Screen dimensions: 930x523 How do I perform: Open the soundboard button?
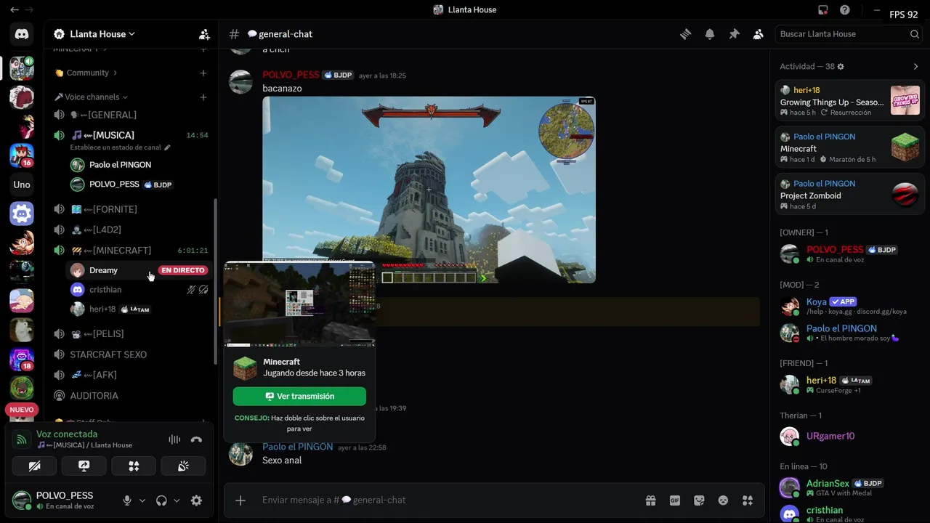pyautogui.click(x=183, y=466)
